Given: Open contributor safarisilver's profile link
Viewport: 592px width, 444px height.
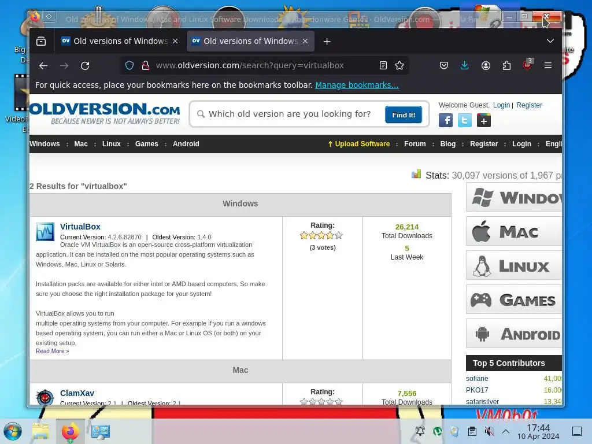Looking at the screenshot, I should point(482,401).
